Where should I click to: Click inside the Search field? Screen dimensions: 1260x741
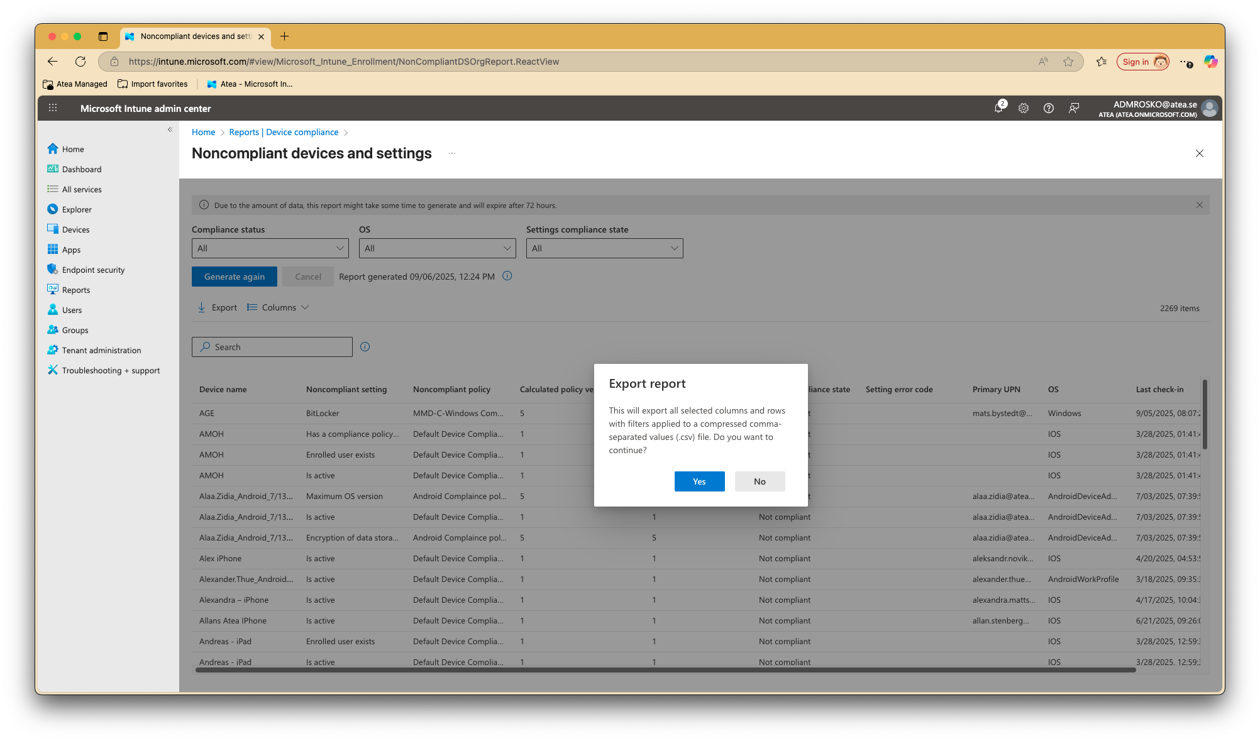(272, 346)
